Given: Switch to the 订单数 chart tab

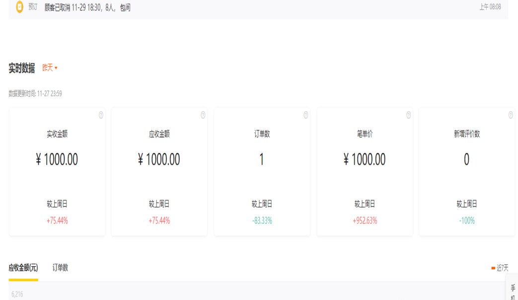Looking at the screenshot, I should pos(60,268).
